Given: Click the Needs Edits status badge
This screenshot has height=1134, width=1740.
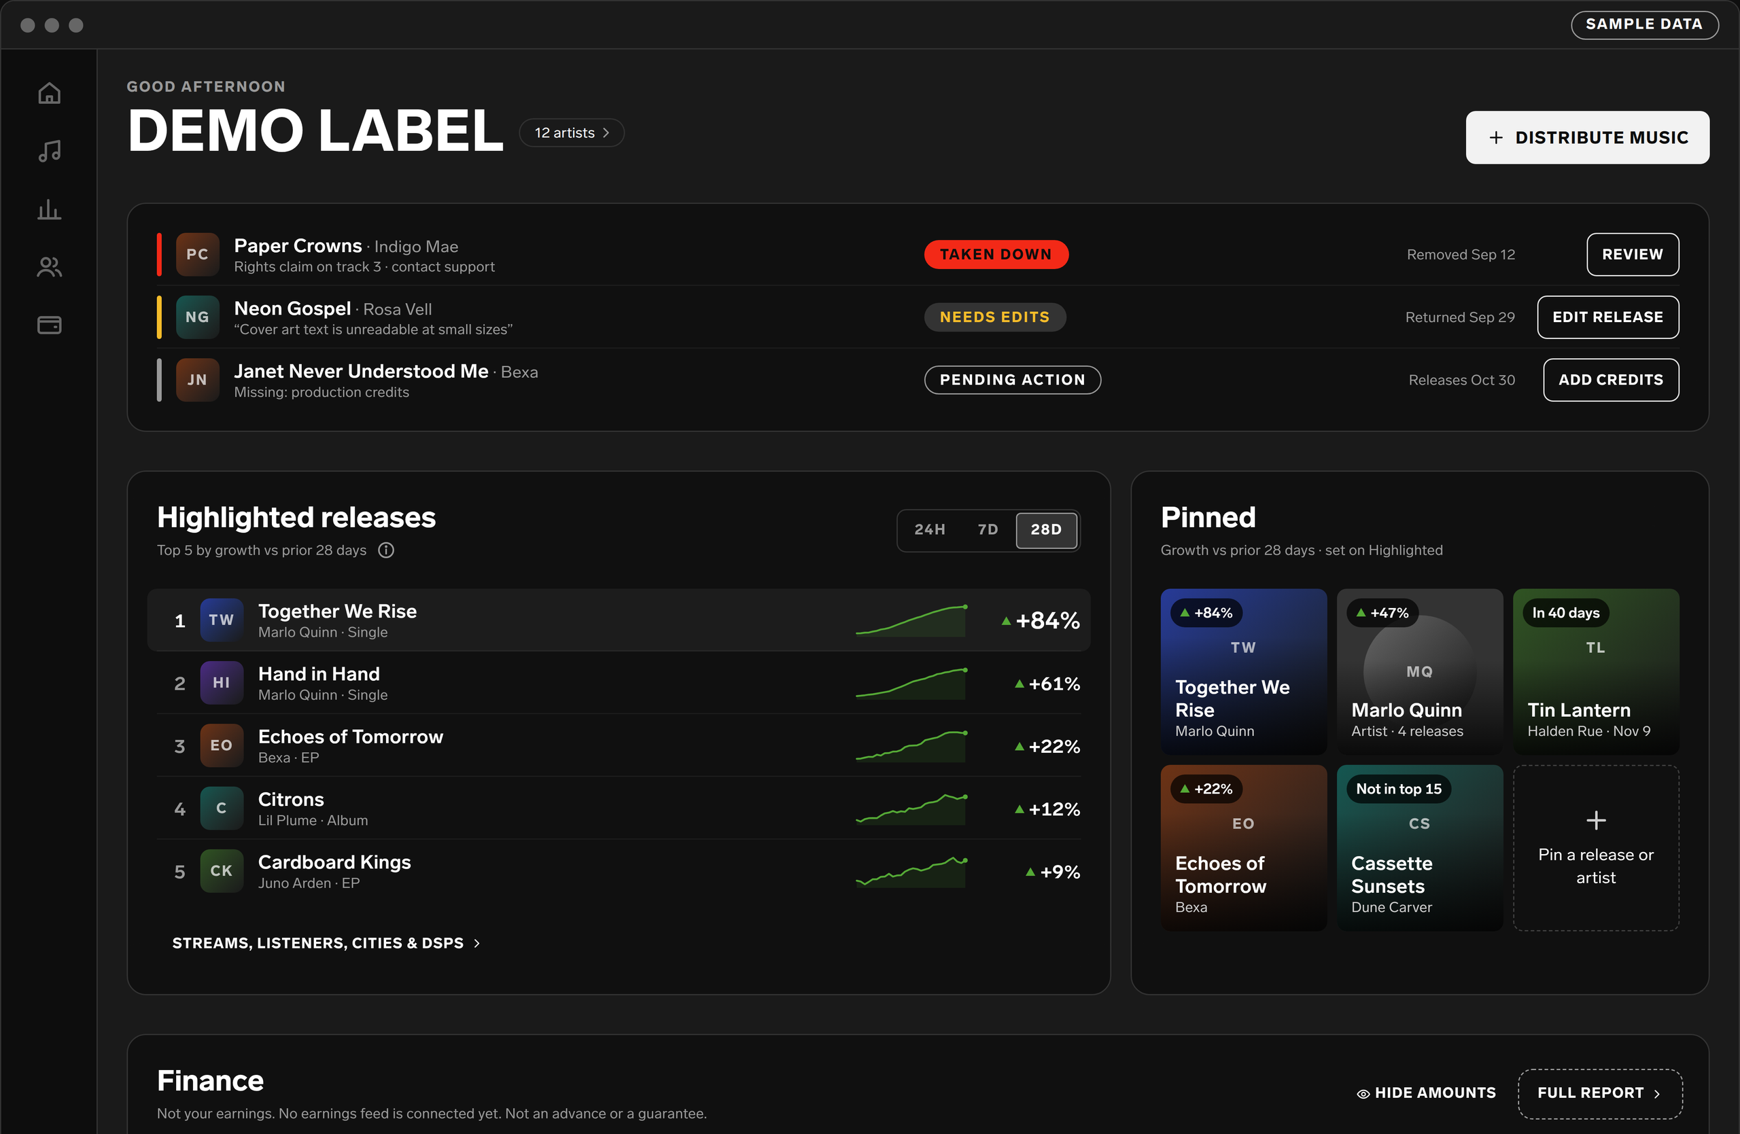Looking at the screenshot, I should [x=995, y=317].
